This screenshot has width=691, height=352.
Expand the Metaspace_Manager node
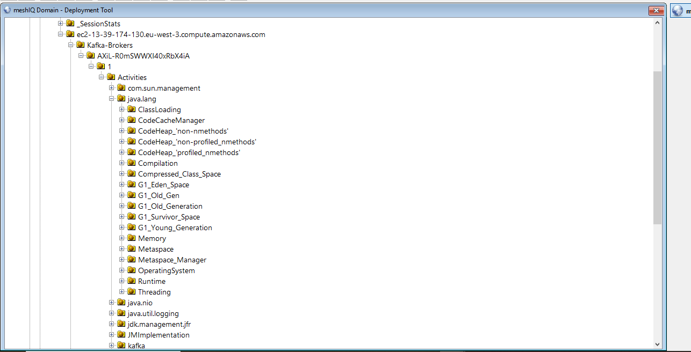coord(122,260)
